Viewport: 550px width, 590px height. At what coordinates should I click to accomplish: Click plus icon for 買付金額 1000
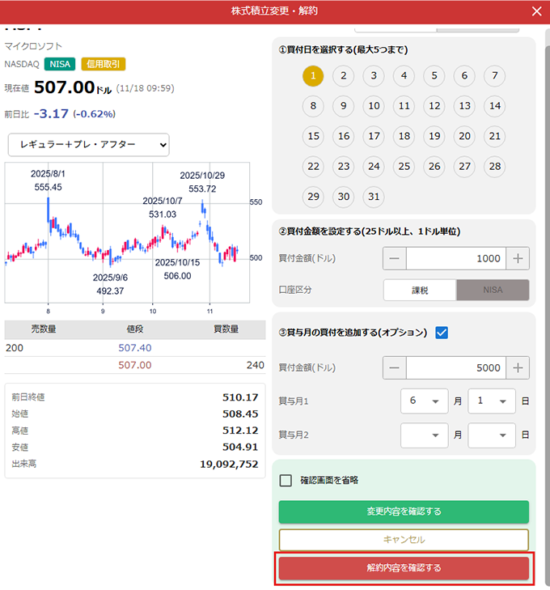tap(518, 259)
